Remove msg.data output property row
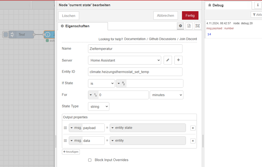The height and width of the screenshot is (167, 262). pyautogui.click(x=193, y=141)
